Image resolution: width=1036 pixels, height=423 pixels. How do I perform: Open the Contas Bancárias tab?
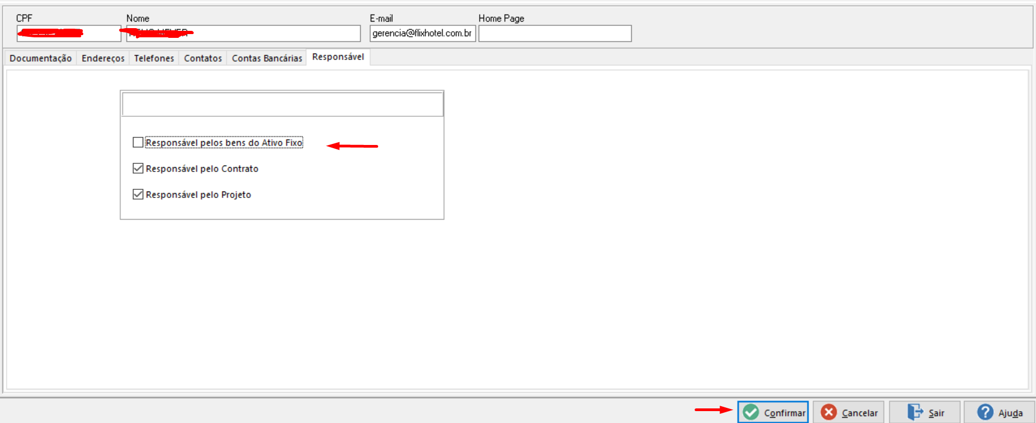click(267, 58)
